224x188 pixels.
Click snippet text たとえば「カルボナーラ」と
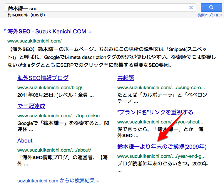tap(162, 98)
